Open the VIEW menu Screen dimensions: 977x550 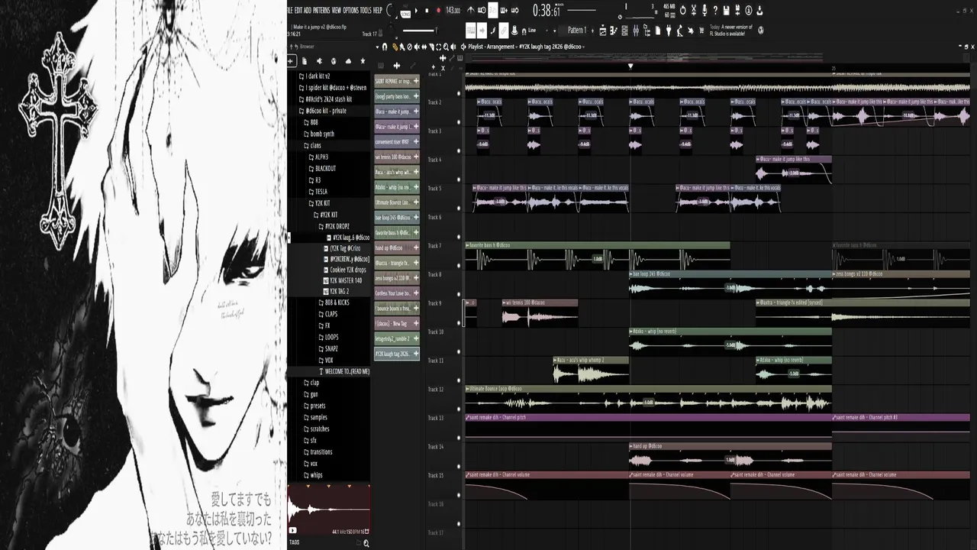[x=337, y=10]
